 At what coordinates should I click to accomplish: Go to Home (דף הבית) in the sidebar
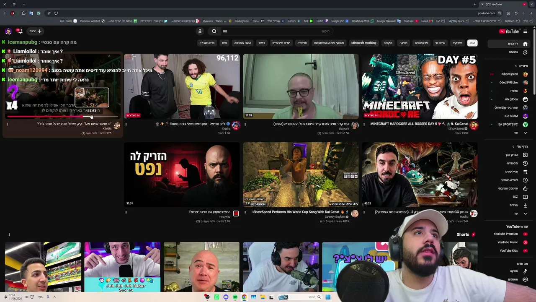click(x=510, y=44)
